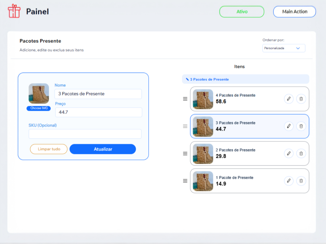Click thumbnail of 2 Pacotes de Presente
The width and height of the screenshot is (326, 244).
point(203,154)
